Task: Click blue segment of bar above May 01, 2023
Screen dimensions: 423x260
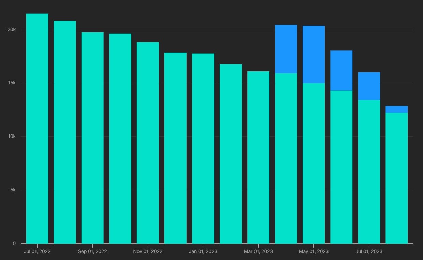Action: [313, 55]
